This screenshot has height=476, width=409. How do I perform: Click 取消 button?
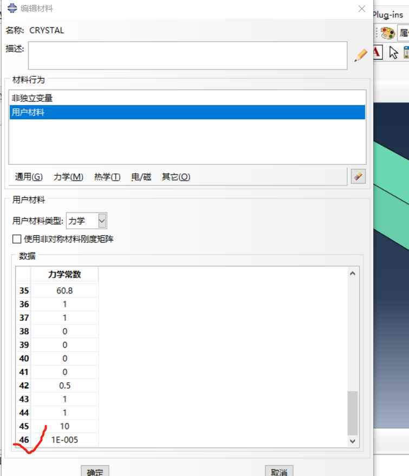tap(279, 471)
